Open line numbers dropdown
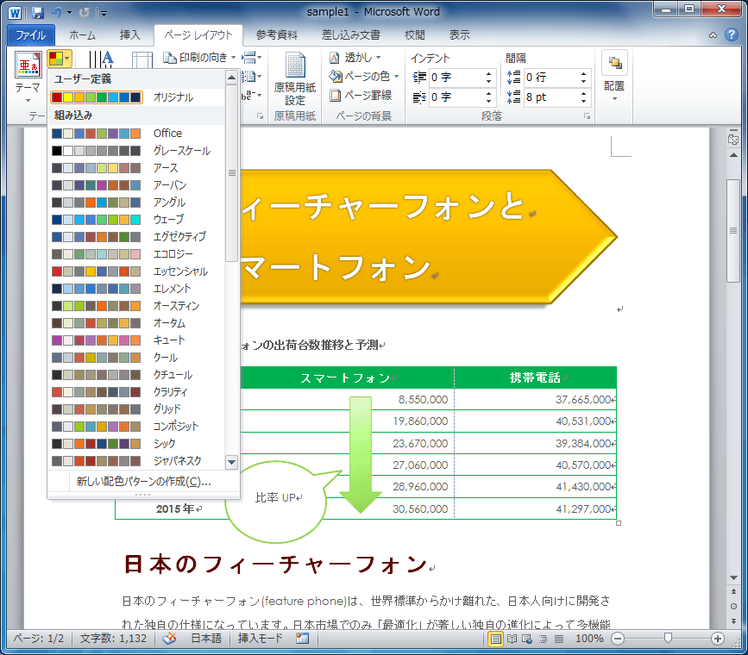This screenshot has width=748, height=655. (x=251, y=77)
